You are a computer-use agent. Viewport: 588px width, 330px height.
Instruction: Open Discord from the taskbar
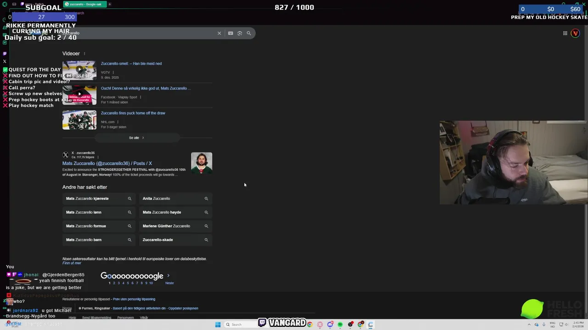click(x=330, y=324)
